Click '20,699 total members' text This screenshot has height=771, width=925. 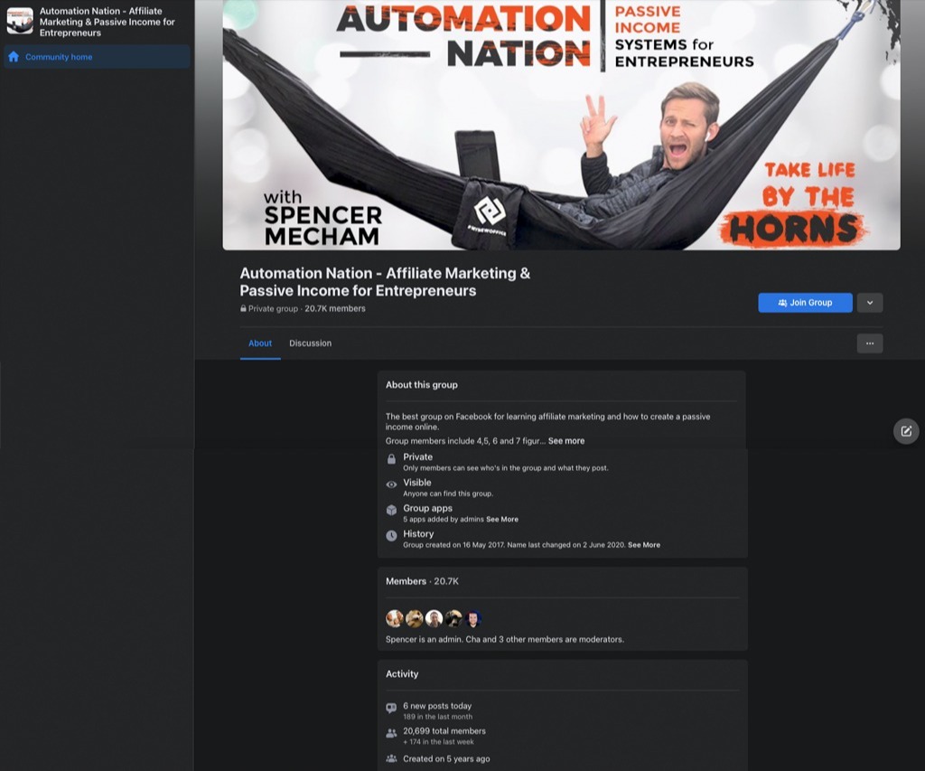[x=444, y=731]
